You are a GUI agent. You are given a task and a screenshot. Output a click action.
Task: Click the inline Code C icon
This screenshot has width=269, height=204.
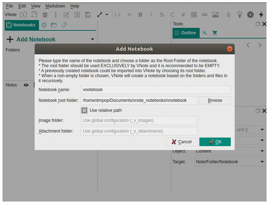pos(173,15)
